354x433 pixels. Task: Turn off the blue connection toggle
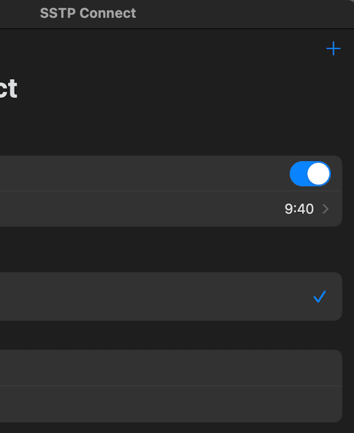coord(310,174)
